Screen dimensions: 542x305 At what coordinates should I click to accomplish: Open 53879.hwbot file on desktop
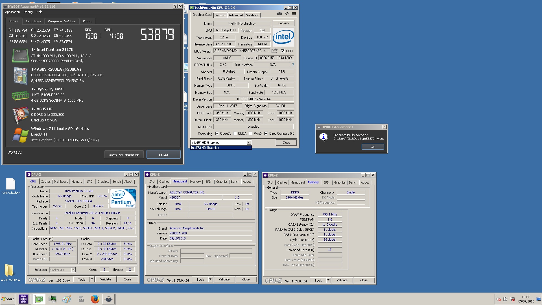click(x=10, y=186)
